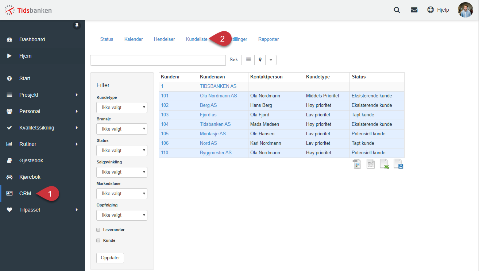The height and width of the screenshot is (271, 479).
Task: Toggle the sidebar pin icon
Action: point(77,26)
